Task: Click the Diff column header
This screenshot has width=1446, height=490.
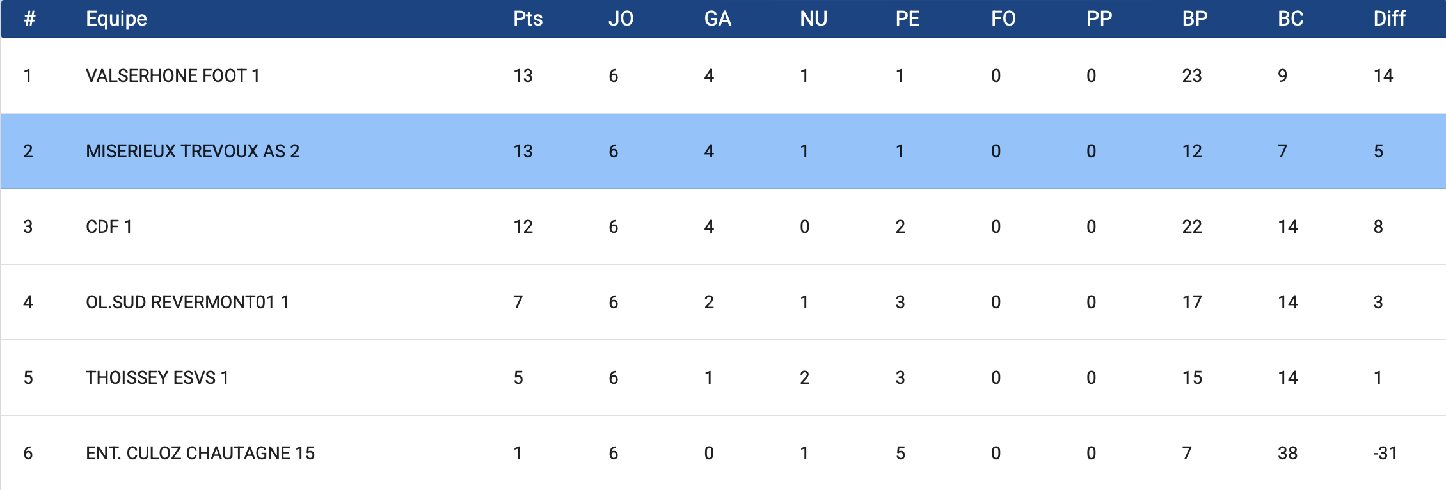Action: [x=1389, y=19]
